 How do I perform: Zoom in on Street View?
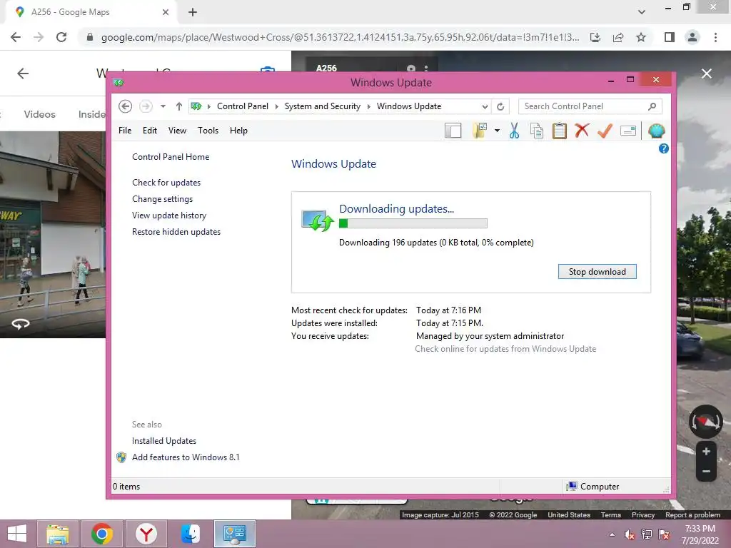coord(706,451)
